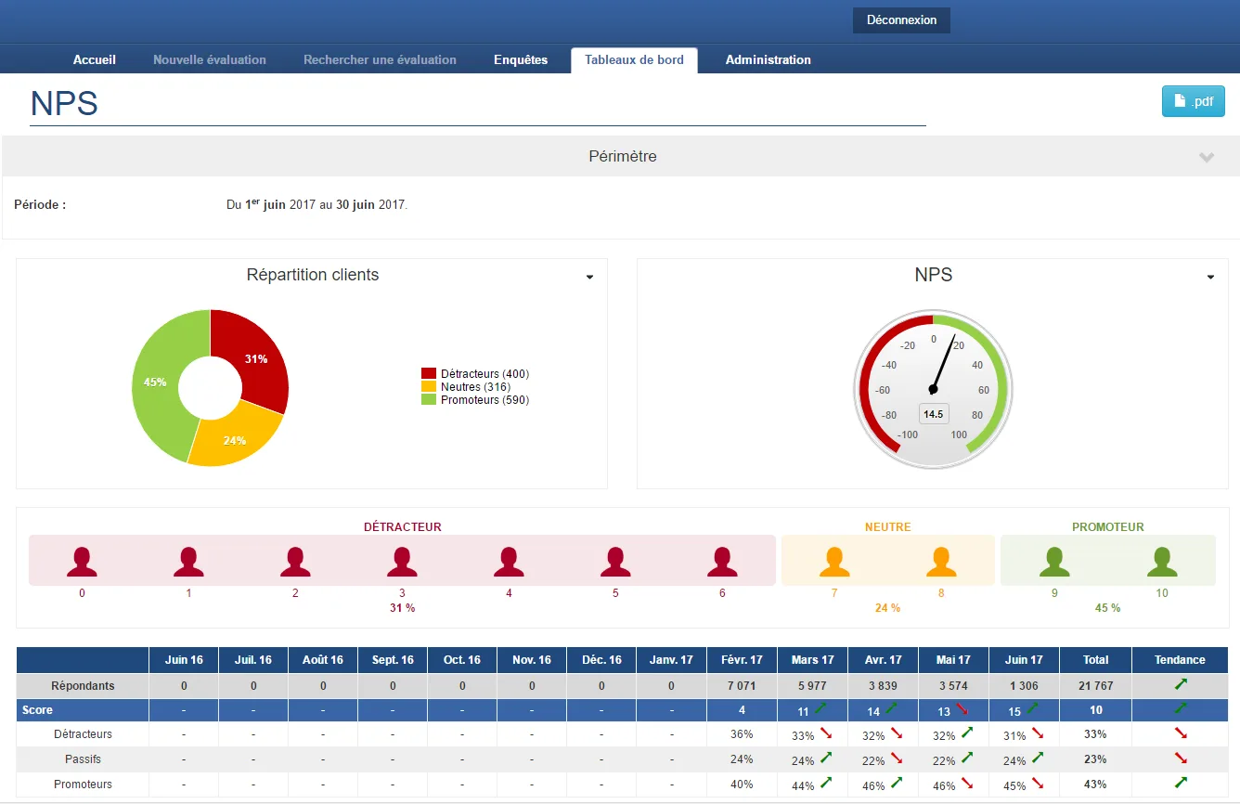1240x804 pixels.
Task: Open the Répartition clients panel dropdown arrow
Action: [x=589, y=277]
